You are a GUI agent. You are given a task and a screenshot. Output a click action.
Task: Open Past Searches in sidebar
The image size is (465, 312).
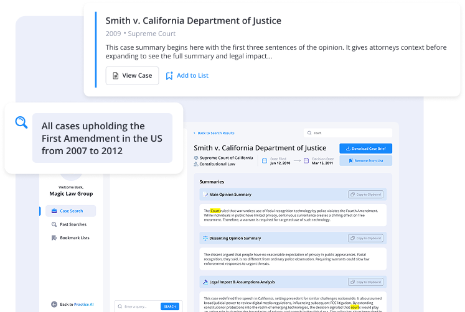coord(73,224)
